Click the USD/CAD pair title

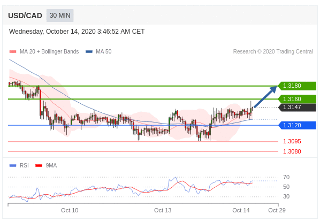[x=25, y=16]
